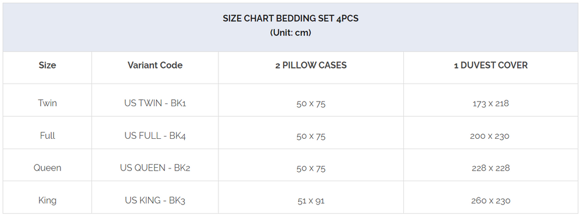This screenshot has width=581, height=216.
Task: Click the '1 DUVEST COVER' column header
Action: [x=491, y=65]
